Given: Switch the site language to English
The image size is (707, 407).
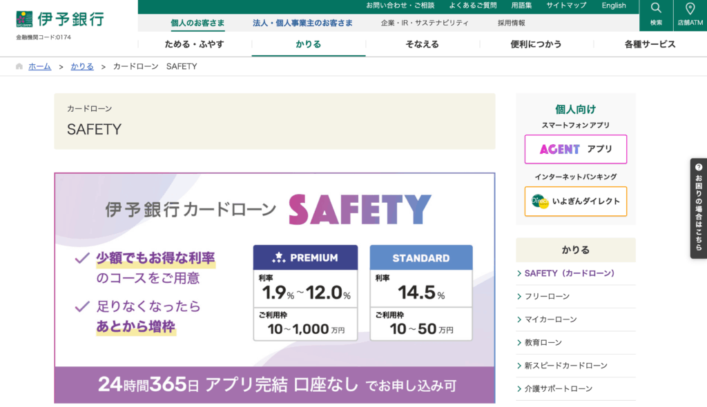Looking at the screenshot, I should [x=614, y=6].
